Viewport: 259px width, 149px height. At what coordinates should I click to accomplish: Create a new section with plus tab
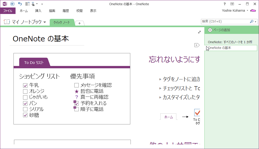(80, 23)
